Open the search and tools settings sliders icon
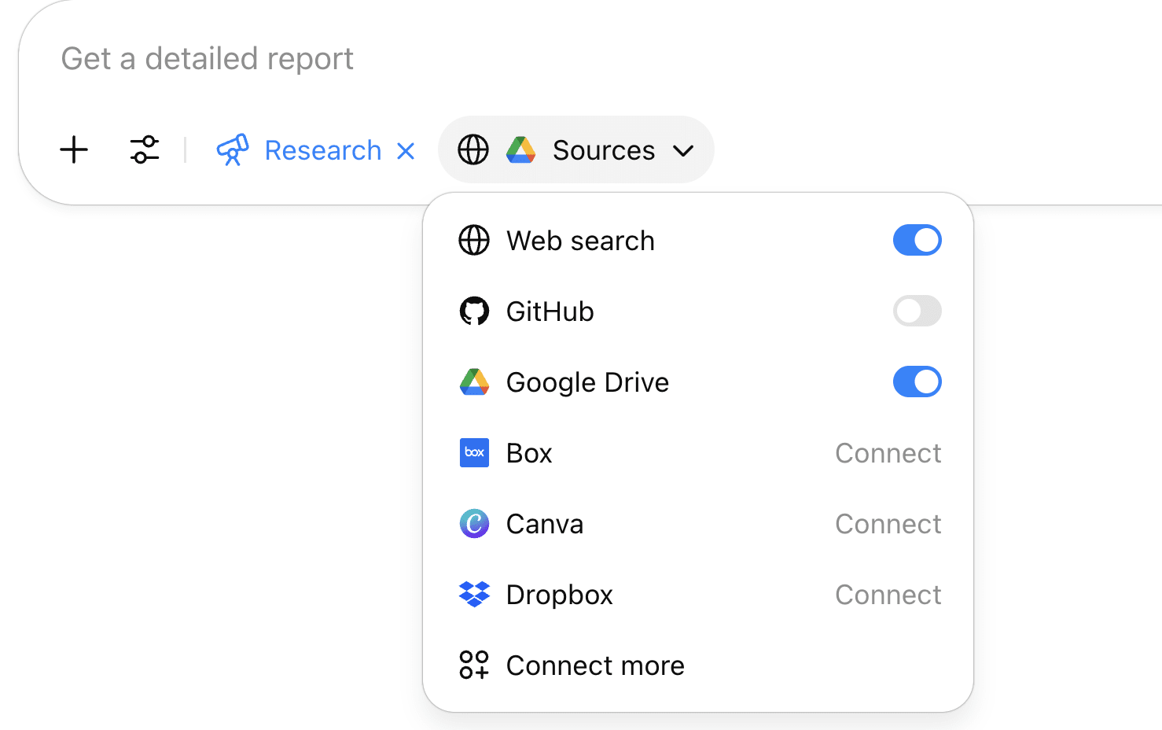The image size is (1162, 730). [145, 149]
